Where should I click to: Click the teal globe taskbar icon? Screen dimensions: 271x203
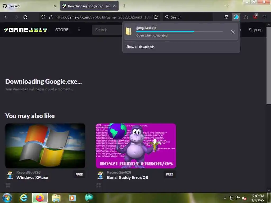89,198
